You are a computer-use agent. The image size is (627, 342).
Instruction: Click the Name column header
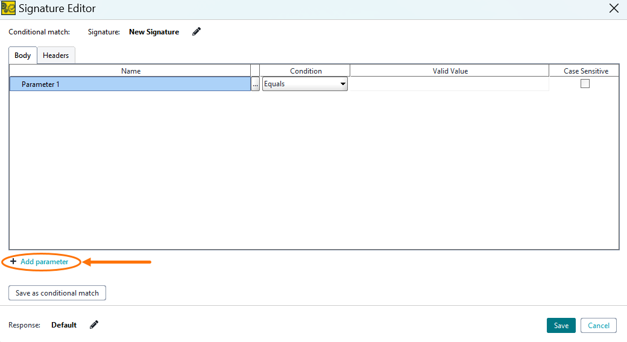point(131,71)
